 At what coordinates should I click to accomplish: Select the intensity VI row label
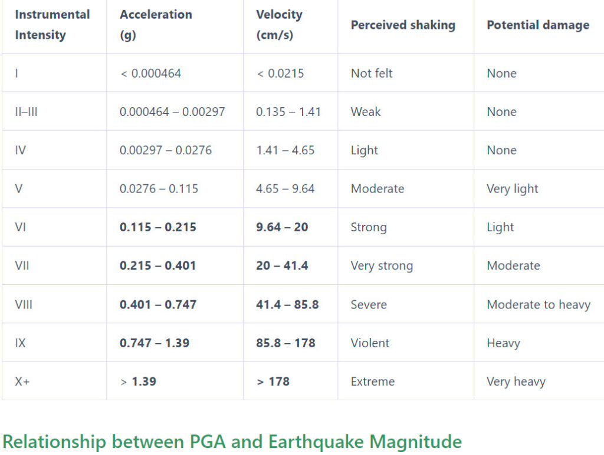pyautogui.click(x=21, y=227)
